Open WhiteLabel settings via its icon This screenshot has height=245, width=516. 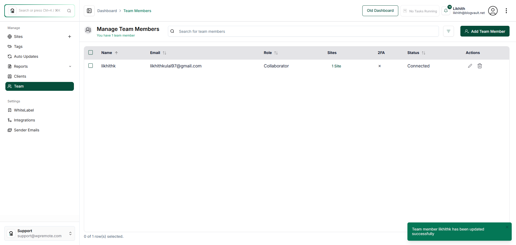point(10,110)
